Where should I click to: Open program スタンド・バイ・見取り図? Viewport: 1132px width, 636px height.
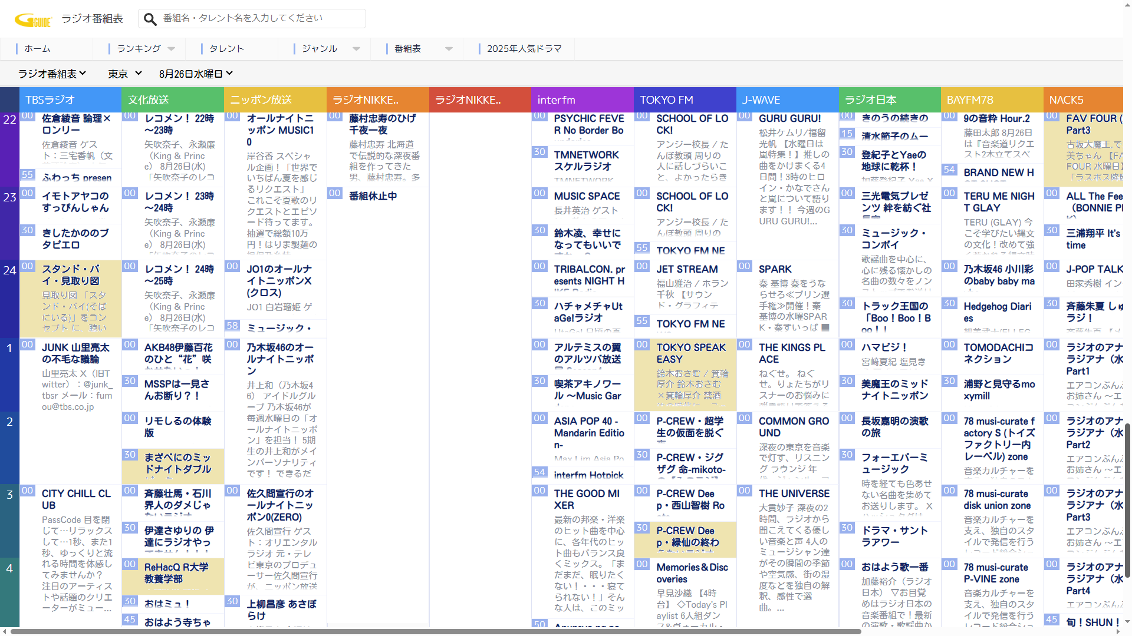coord(71,275)
